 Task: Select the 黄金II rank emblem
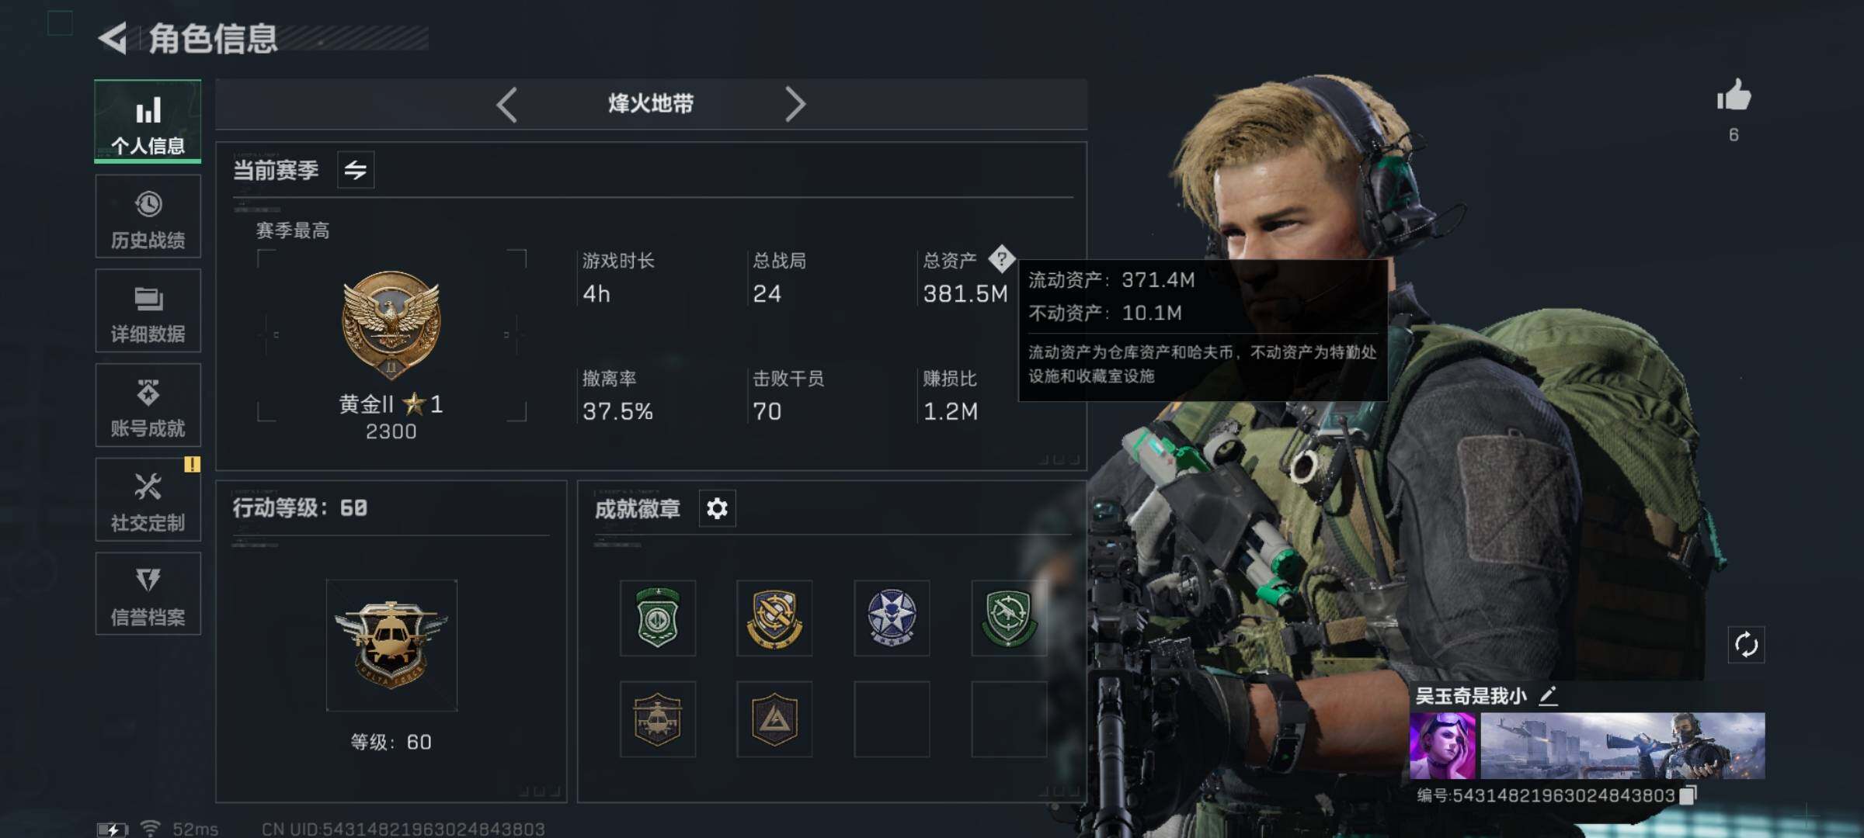(x=391, y=325)
